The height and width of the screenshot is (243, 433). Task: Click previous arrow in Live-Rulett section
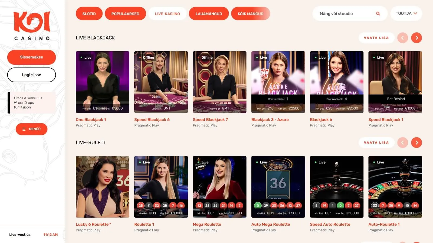point(402,143)
